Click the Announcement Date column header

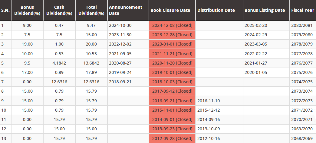click(x=126, y=10)
